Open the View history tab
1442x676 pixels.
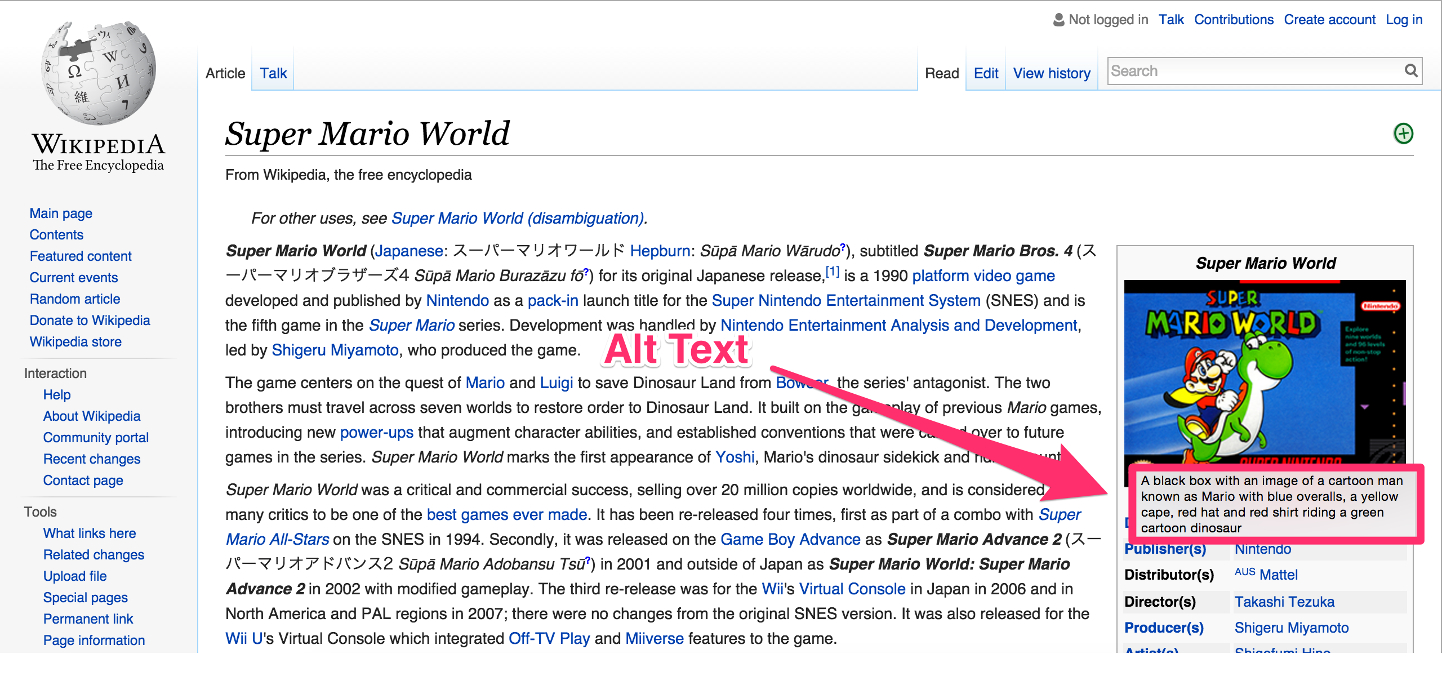1052,73
